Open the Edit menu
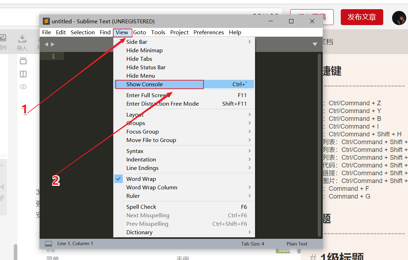 click(61, 32)
